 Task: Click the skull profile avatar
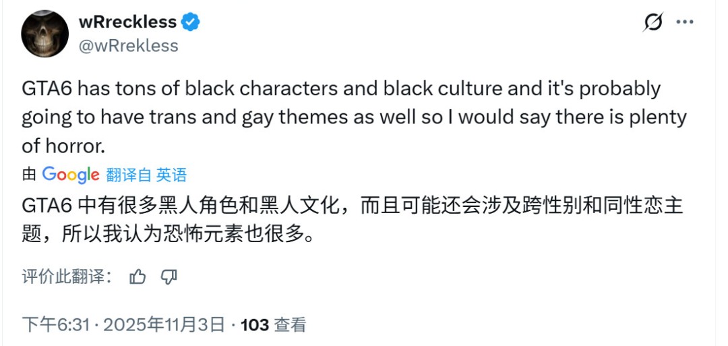pyautogui.click(x=45, y=34)
